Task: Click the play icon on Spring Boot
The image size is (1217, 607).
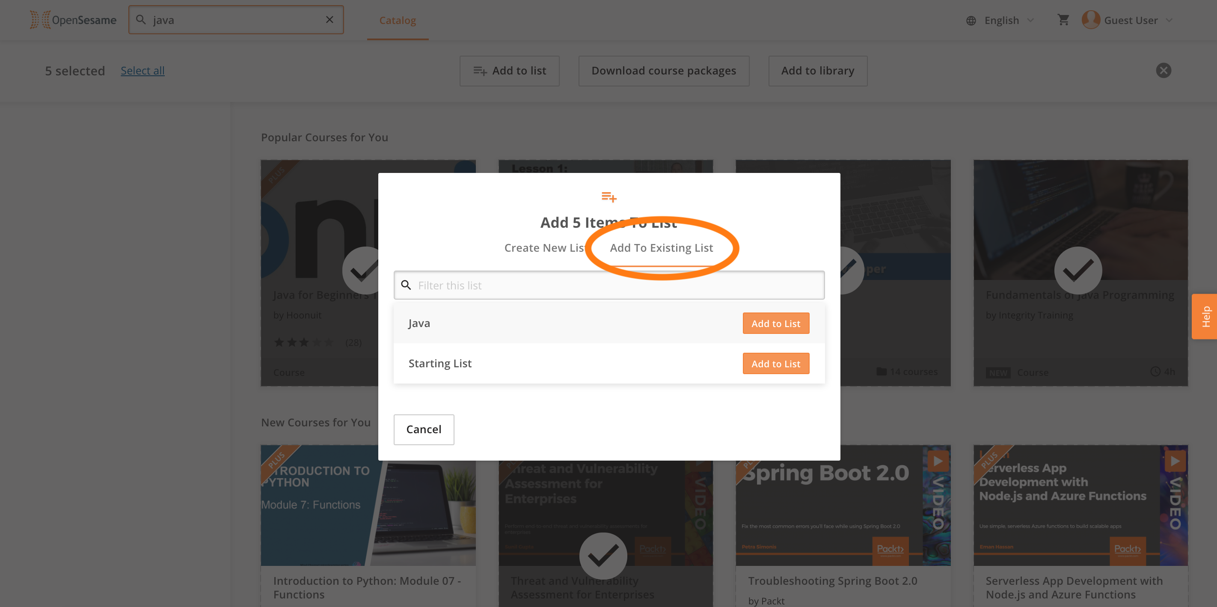Action: [938, 461]
